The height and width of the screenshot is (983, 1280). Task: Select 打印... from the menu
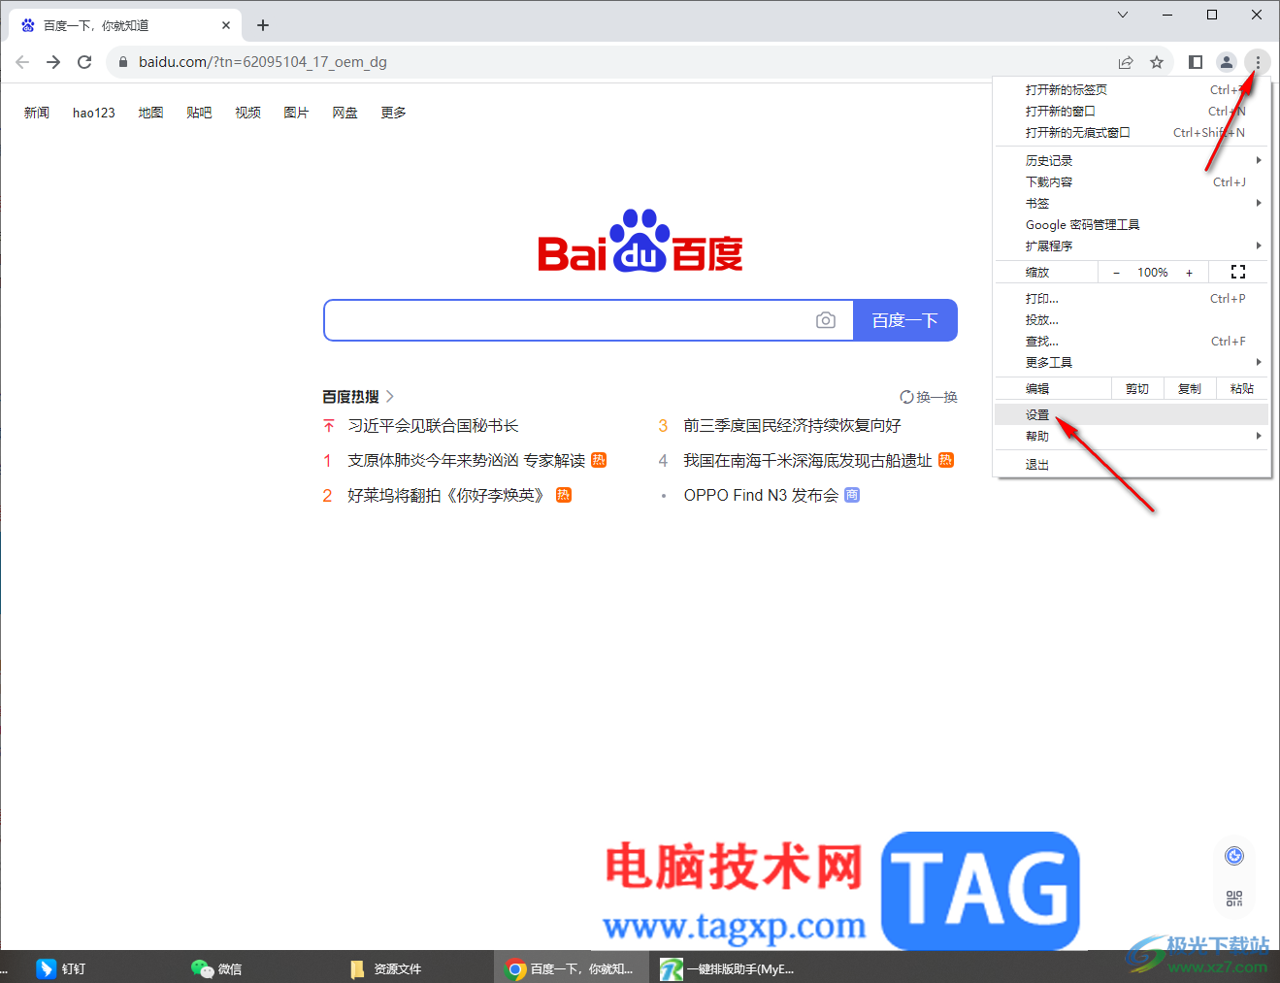pos(1132,299)
